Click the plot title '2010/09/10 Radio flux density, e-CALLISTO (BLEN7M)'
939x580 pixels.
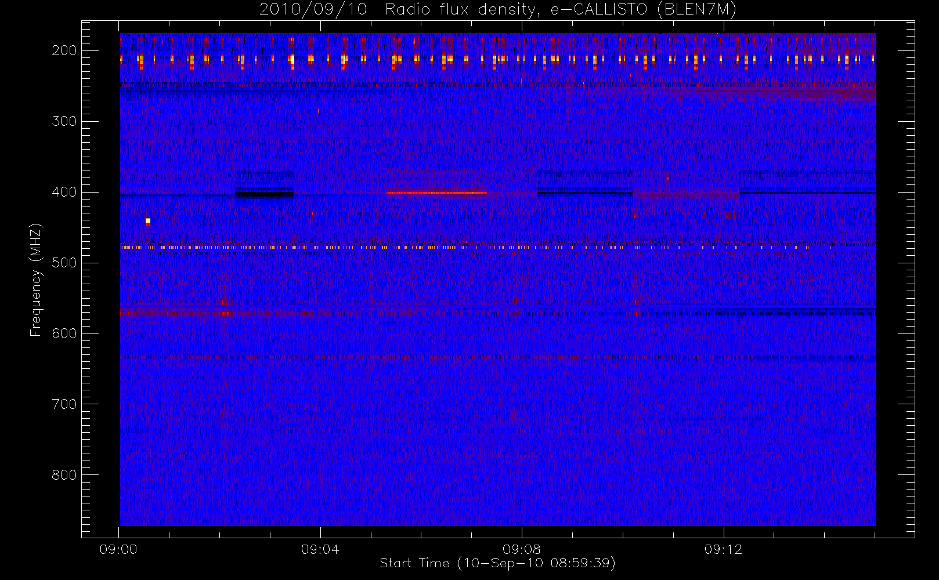pos(498,10)
